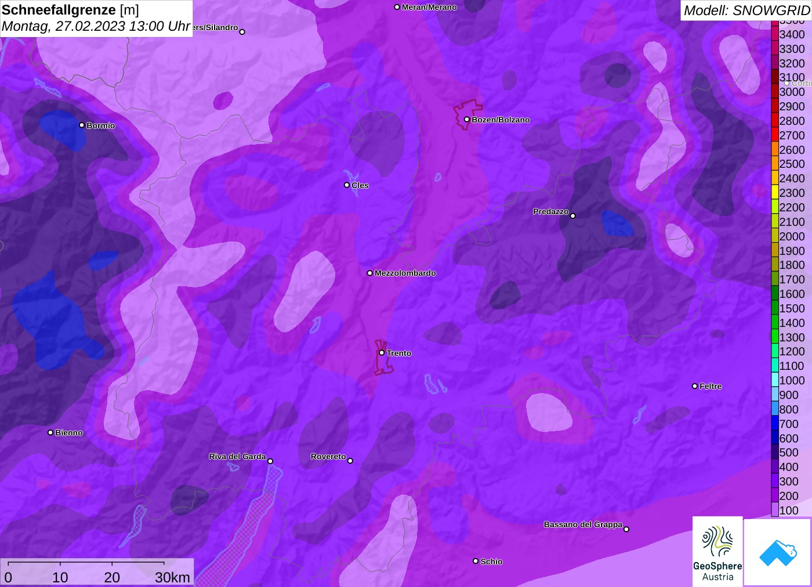This screenshot has height=587, width=812.
Task: Click the 1500 legend value
Action: [x=792, y=308]
